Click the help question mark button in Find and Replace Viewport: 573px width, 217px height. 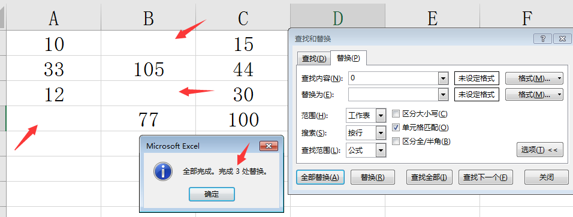coord(542,39)
